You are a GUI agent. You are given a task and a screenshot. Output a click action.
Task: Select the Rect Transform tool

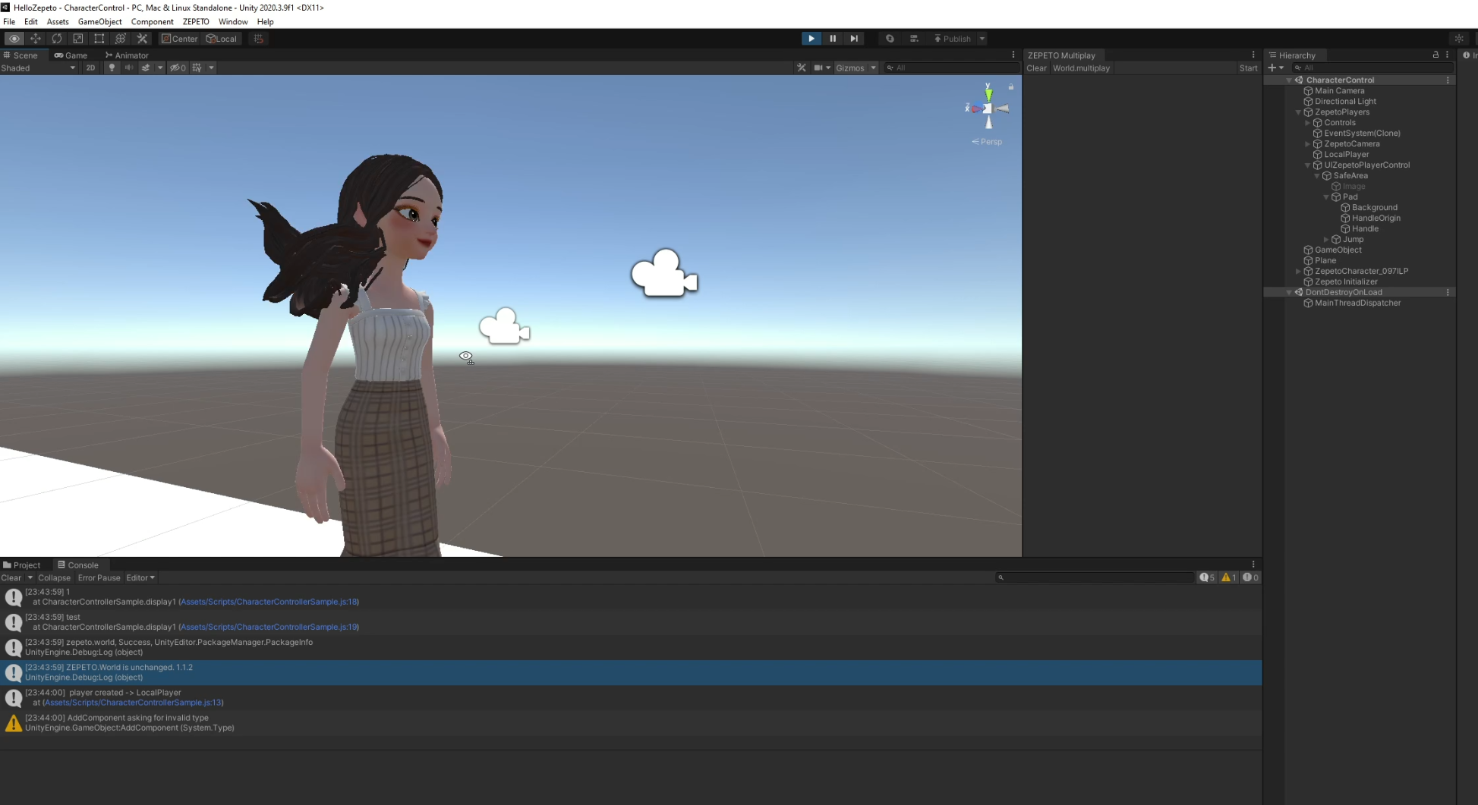(x=99, y=38)
